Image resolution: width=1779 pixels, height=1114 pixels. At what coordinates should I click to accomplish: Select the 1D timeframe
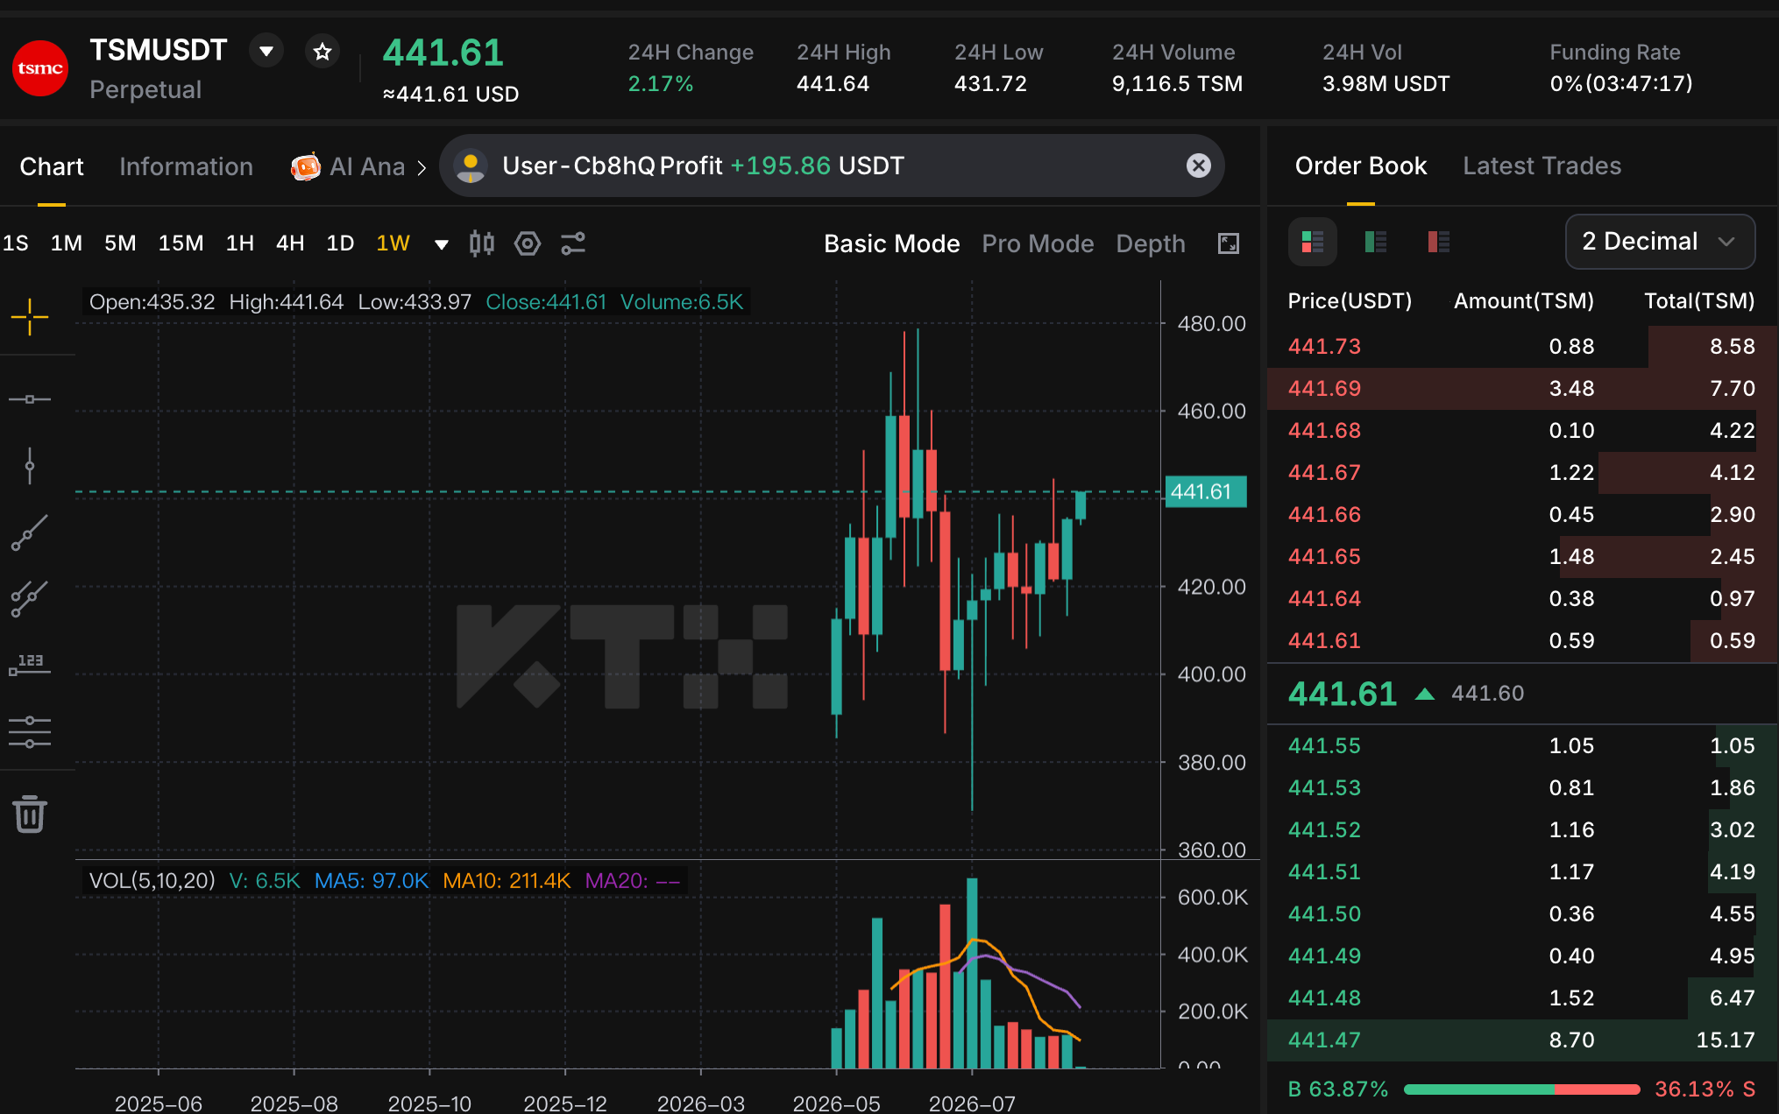340,243
